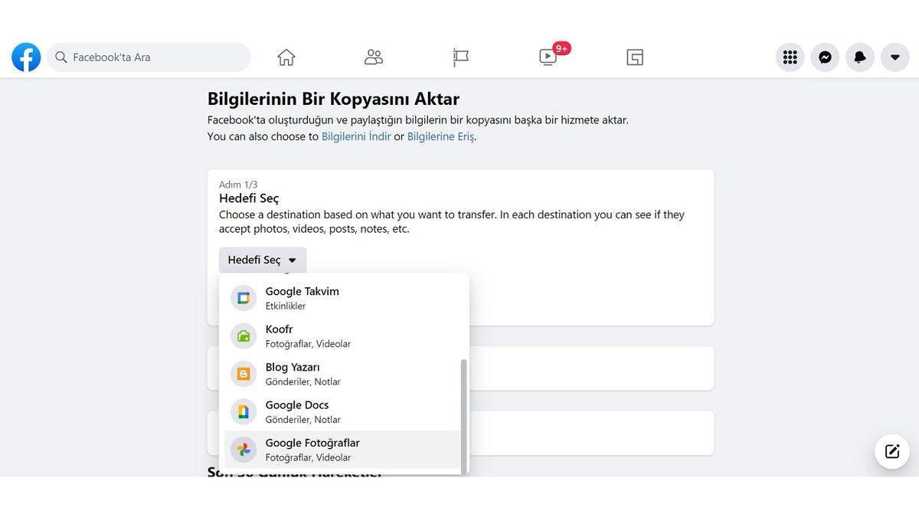Click inside the Facebook'ta Ara search box
Viewport: 919px width, 517px height.
click(149, 57)
